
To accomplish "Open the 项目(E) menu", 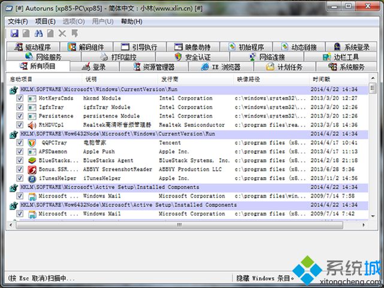I will coord(45,22).
